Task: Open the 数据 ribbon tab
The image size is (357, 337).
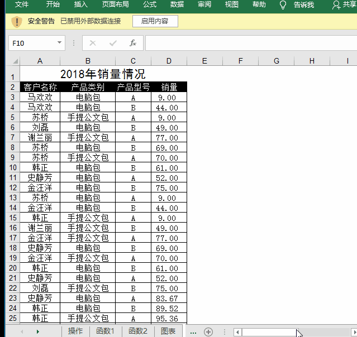Action: click(177, 4)
